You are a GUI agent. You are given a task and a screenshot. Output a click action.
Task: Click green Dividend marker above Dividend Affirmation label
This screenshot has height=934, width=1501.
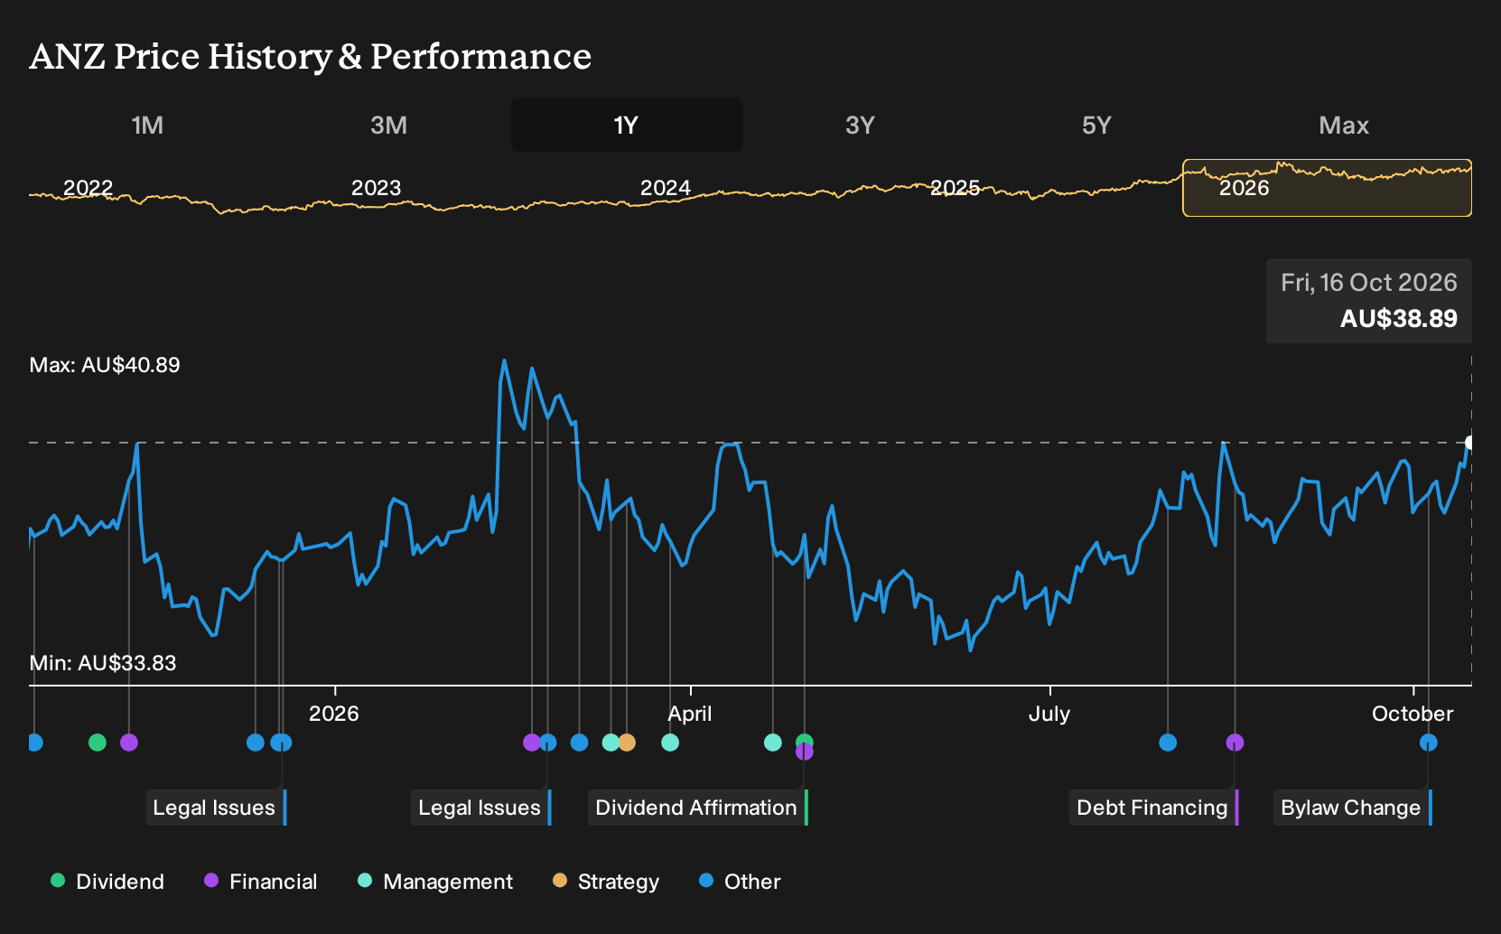coord(804,742)
